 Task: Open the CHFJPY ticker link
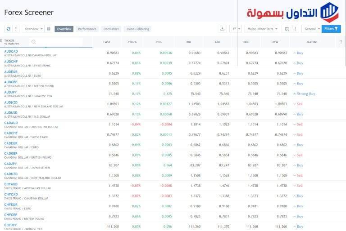10,225
